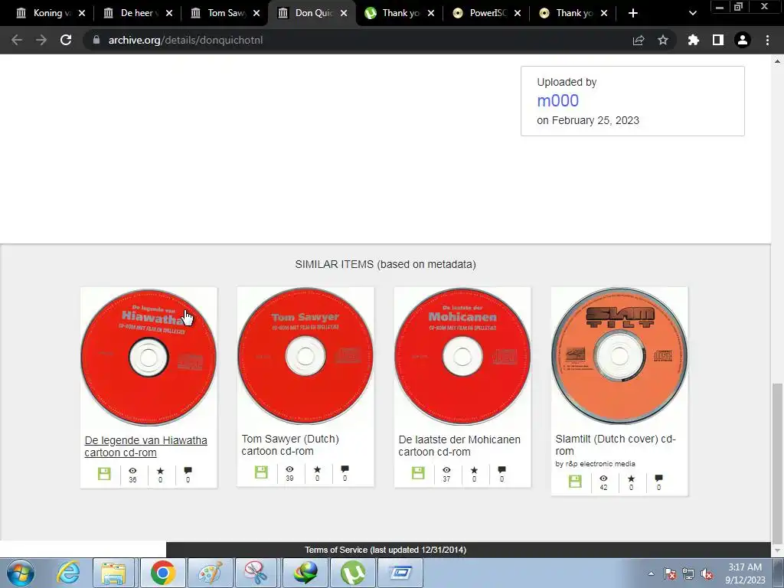
Task: Expand the tab search chevron
Action: tap(692, 13)
